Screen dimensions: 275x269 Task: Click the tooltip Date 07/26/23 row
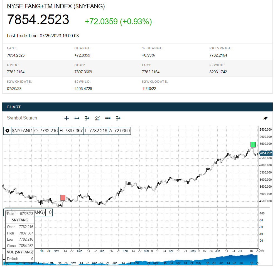pos(20,214)
